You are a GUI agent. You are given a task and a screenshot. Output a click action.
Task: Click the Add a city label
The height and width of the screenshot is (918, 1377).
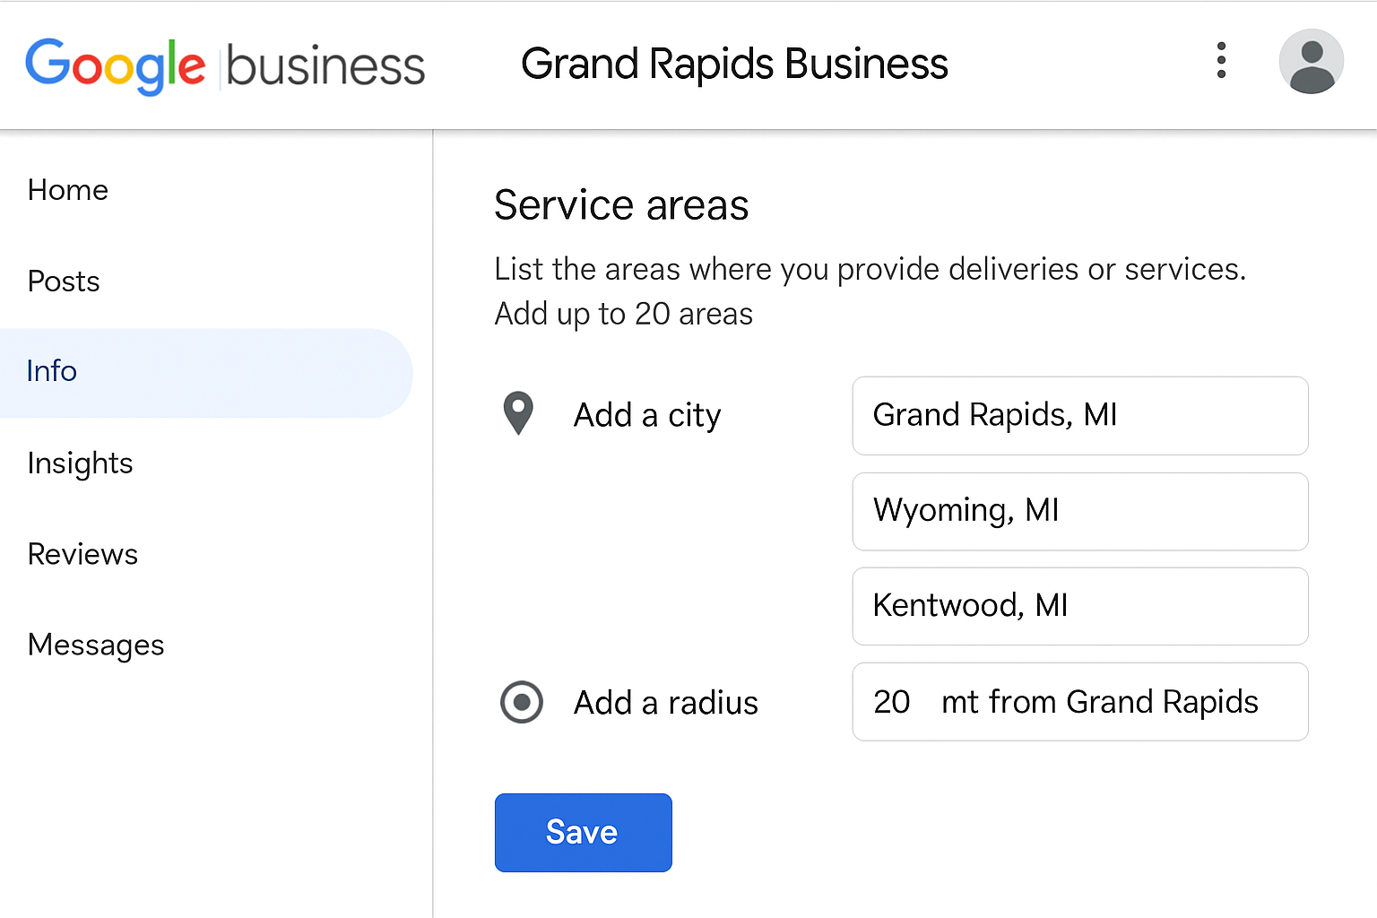(x=646, y=416)
